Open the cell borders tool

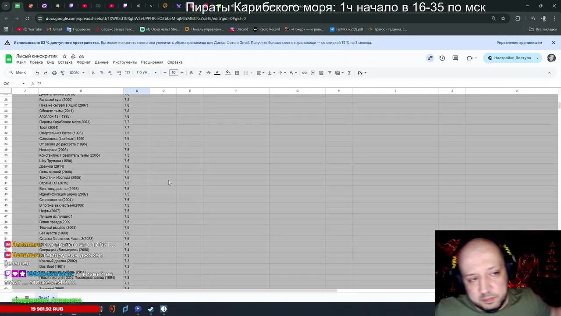[x=237, y=73]
